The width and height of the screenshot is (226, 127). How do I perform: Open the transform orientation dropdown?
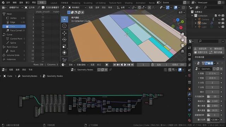(x=123, y=7)
